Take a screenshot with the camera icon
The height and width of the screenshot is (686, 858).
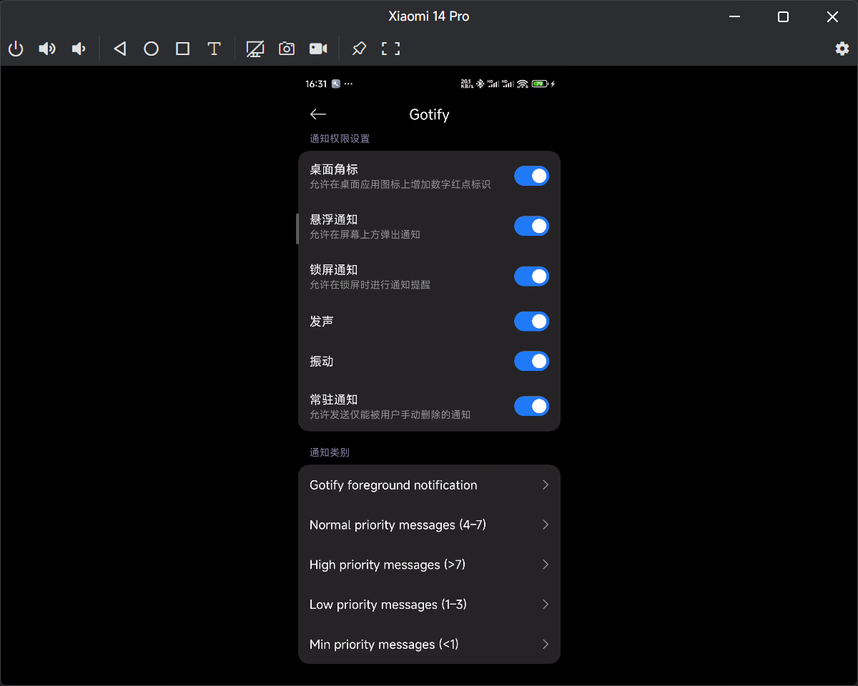tap(287, 49)
